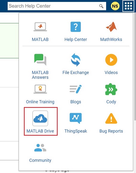Open the Videos play icon

(111, 60)
